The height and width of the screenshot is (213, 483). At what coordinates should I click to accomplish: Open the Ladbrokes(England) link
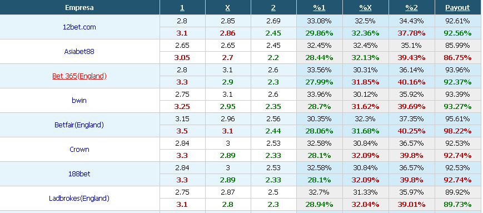coord(79,198)
